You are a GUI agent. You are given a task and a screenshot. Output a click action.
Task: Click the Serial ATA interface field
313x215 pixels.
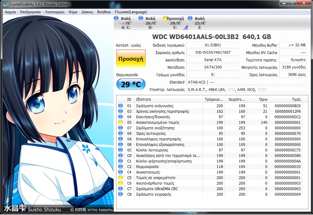pos(213,60)
